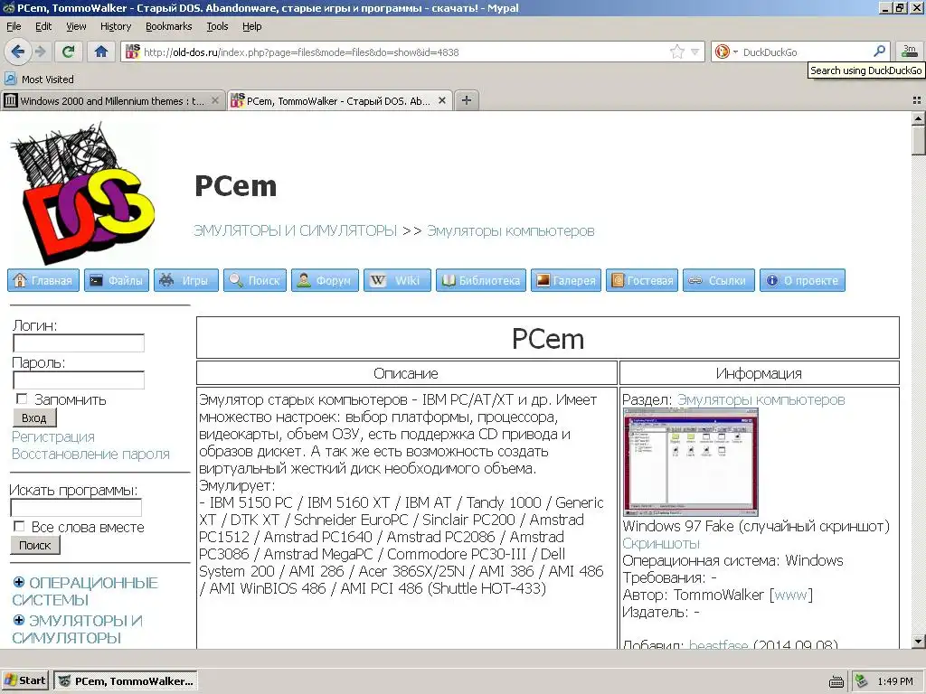Click the Пароль input field
The height and width of the screenshot is (694, 926).
pos(79,380)
